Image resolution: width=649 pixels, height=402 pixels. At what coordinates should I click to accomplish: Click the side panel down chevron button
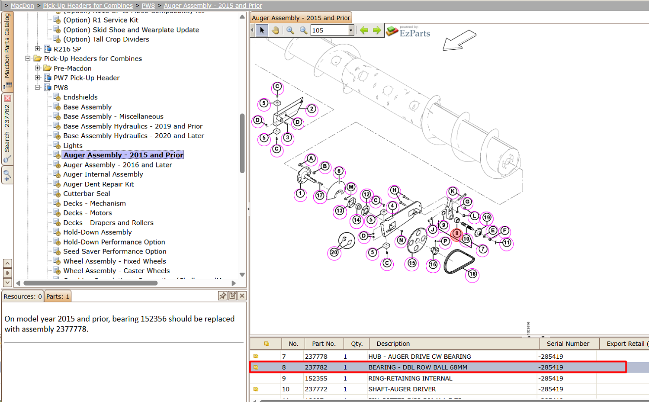[7, 283]
